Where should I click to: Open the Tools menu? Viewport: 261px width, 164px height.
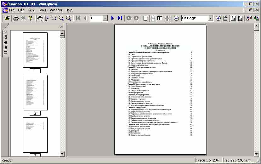pyautogui.click(x=42, y=10)
